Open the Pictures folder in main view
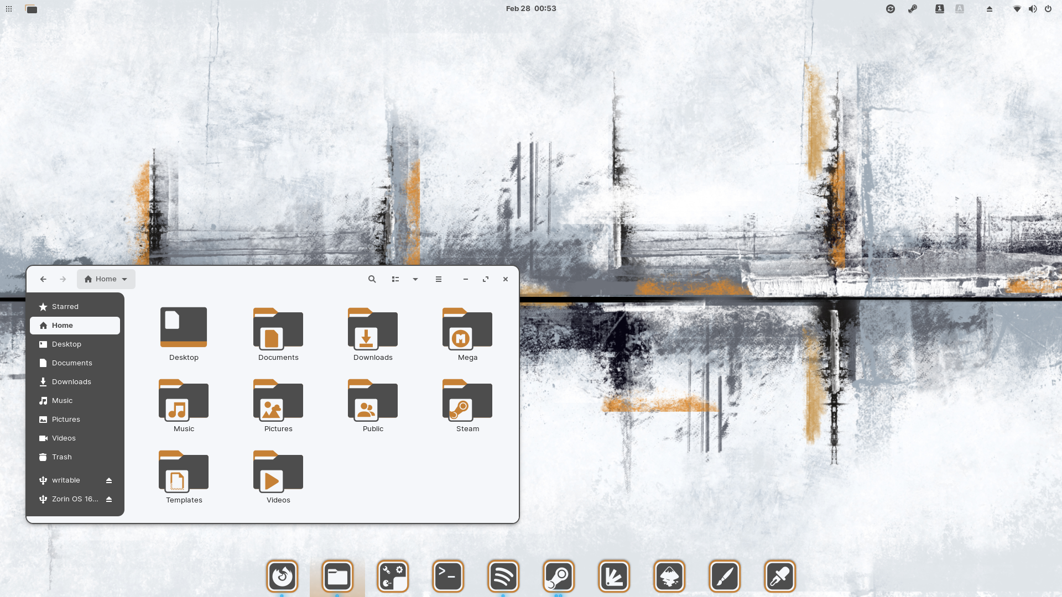 coord(278,400)
